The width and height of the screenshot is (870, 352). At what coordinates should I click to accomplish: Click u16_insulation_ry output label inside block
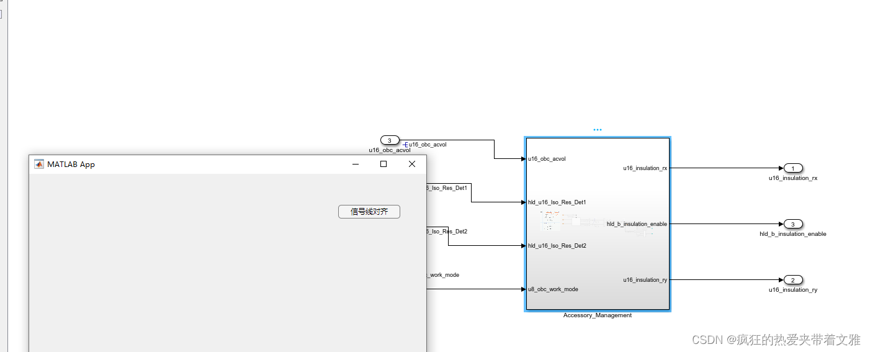pyautogui.click(x=645, y=280)
